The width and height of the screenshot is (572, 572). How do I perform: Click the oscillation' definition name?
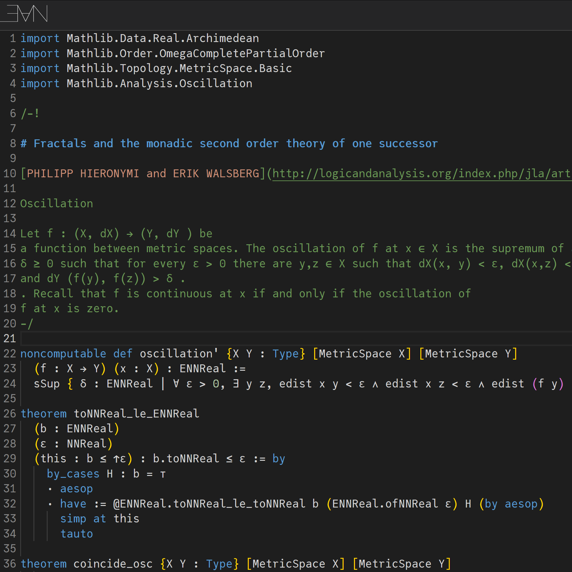click(x=179, y=353)
